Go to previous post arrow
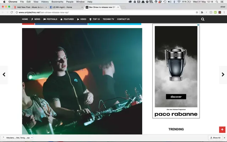This screenshot has width=227, height=142. click(4, 75)
